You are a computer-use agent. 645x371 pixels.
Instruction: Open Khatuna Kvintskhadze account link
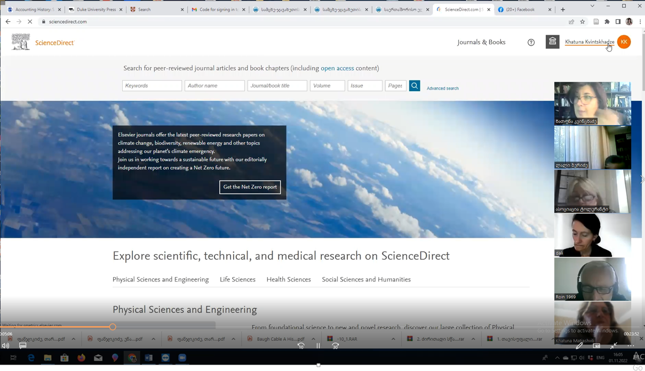point(590,42)
